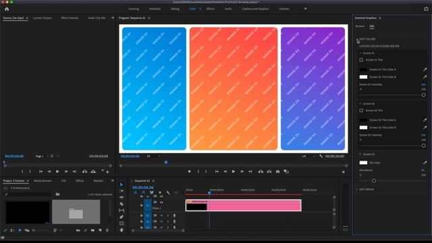Collapse the EDIT COLORS section
Image resolution: width=432 pixels, height=243 pixels.
[x=357, y=39]
